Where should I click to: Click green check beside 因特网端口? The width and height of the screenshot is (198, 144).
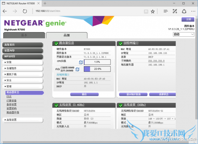click(x=120, y=43)
